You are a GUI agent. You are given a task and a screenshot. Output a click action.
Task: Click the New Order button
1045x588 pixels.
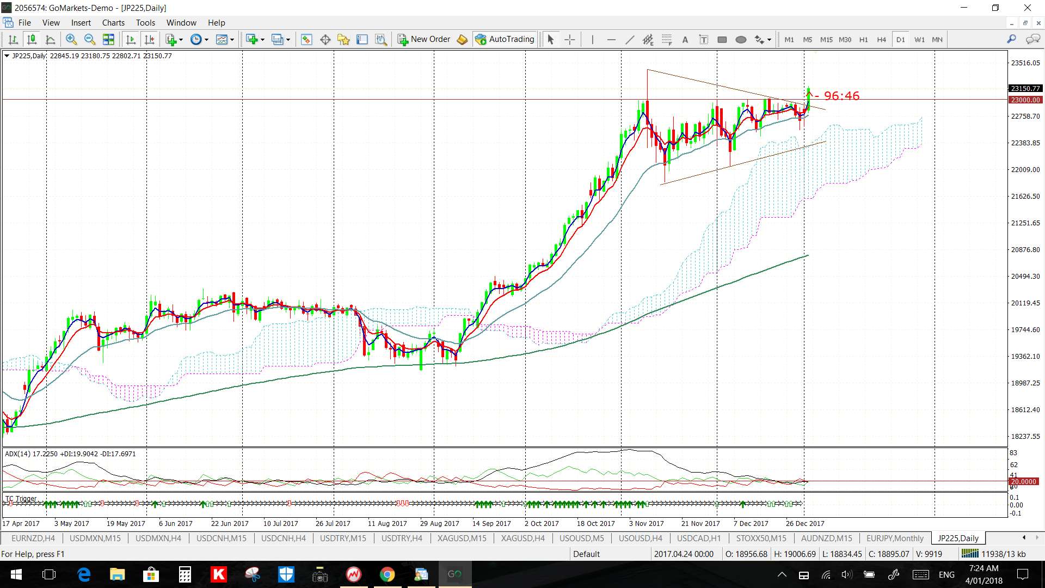pos(424,39)
